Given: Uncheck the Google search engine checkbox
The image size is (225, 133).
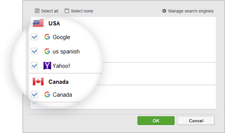Looking at the screenshot, I should pyautogui.click(x=34, y=37).
